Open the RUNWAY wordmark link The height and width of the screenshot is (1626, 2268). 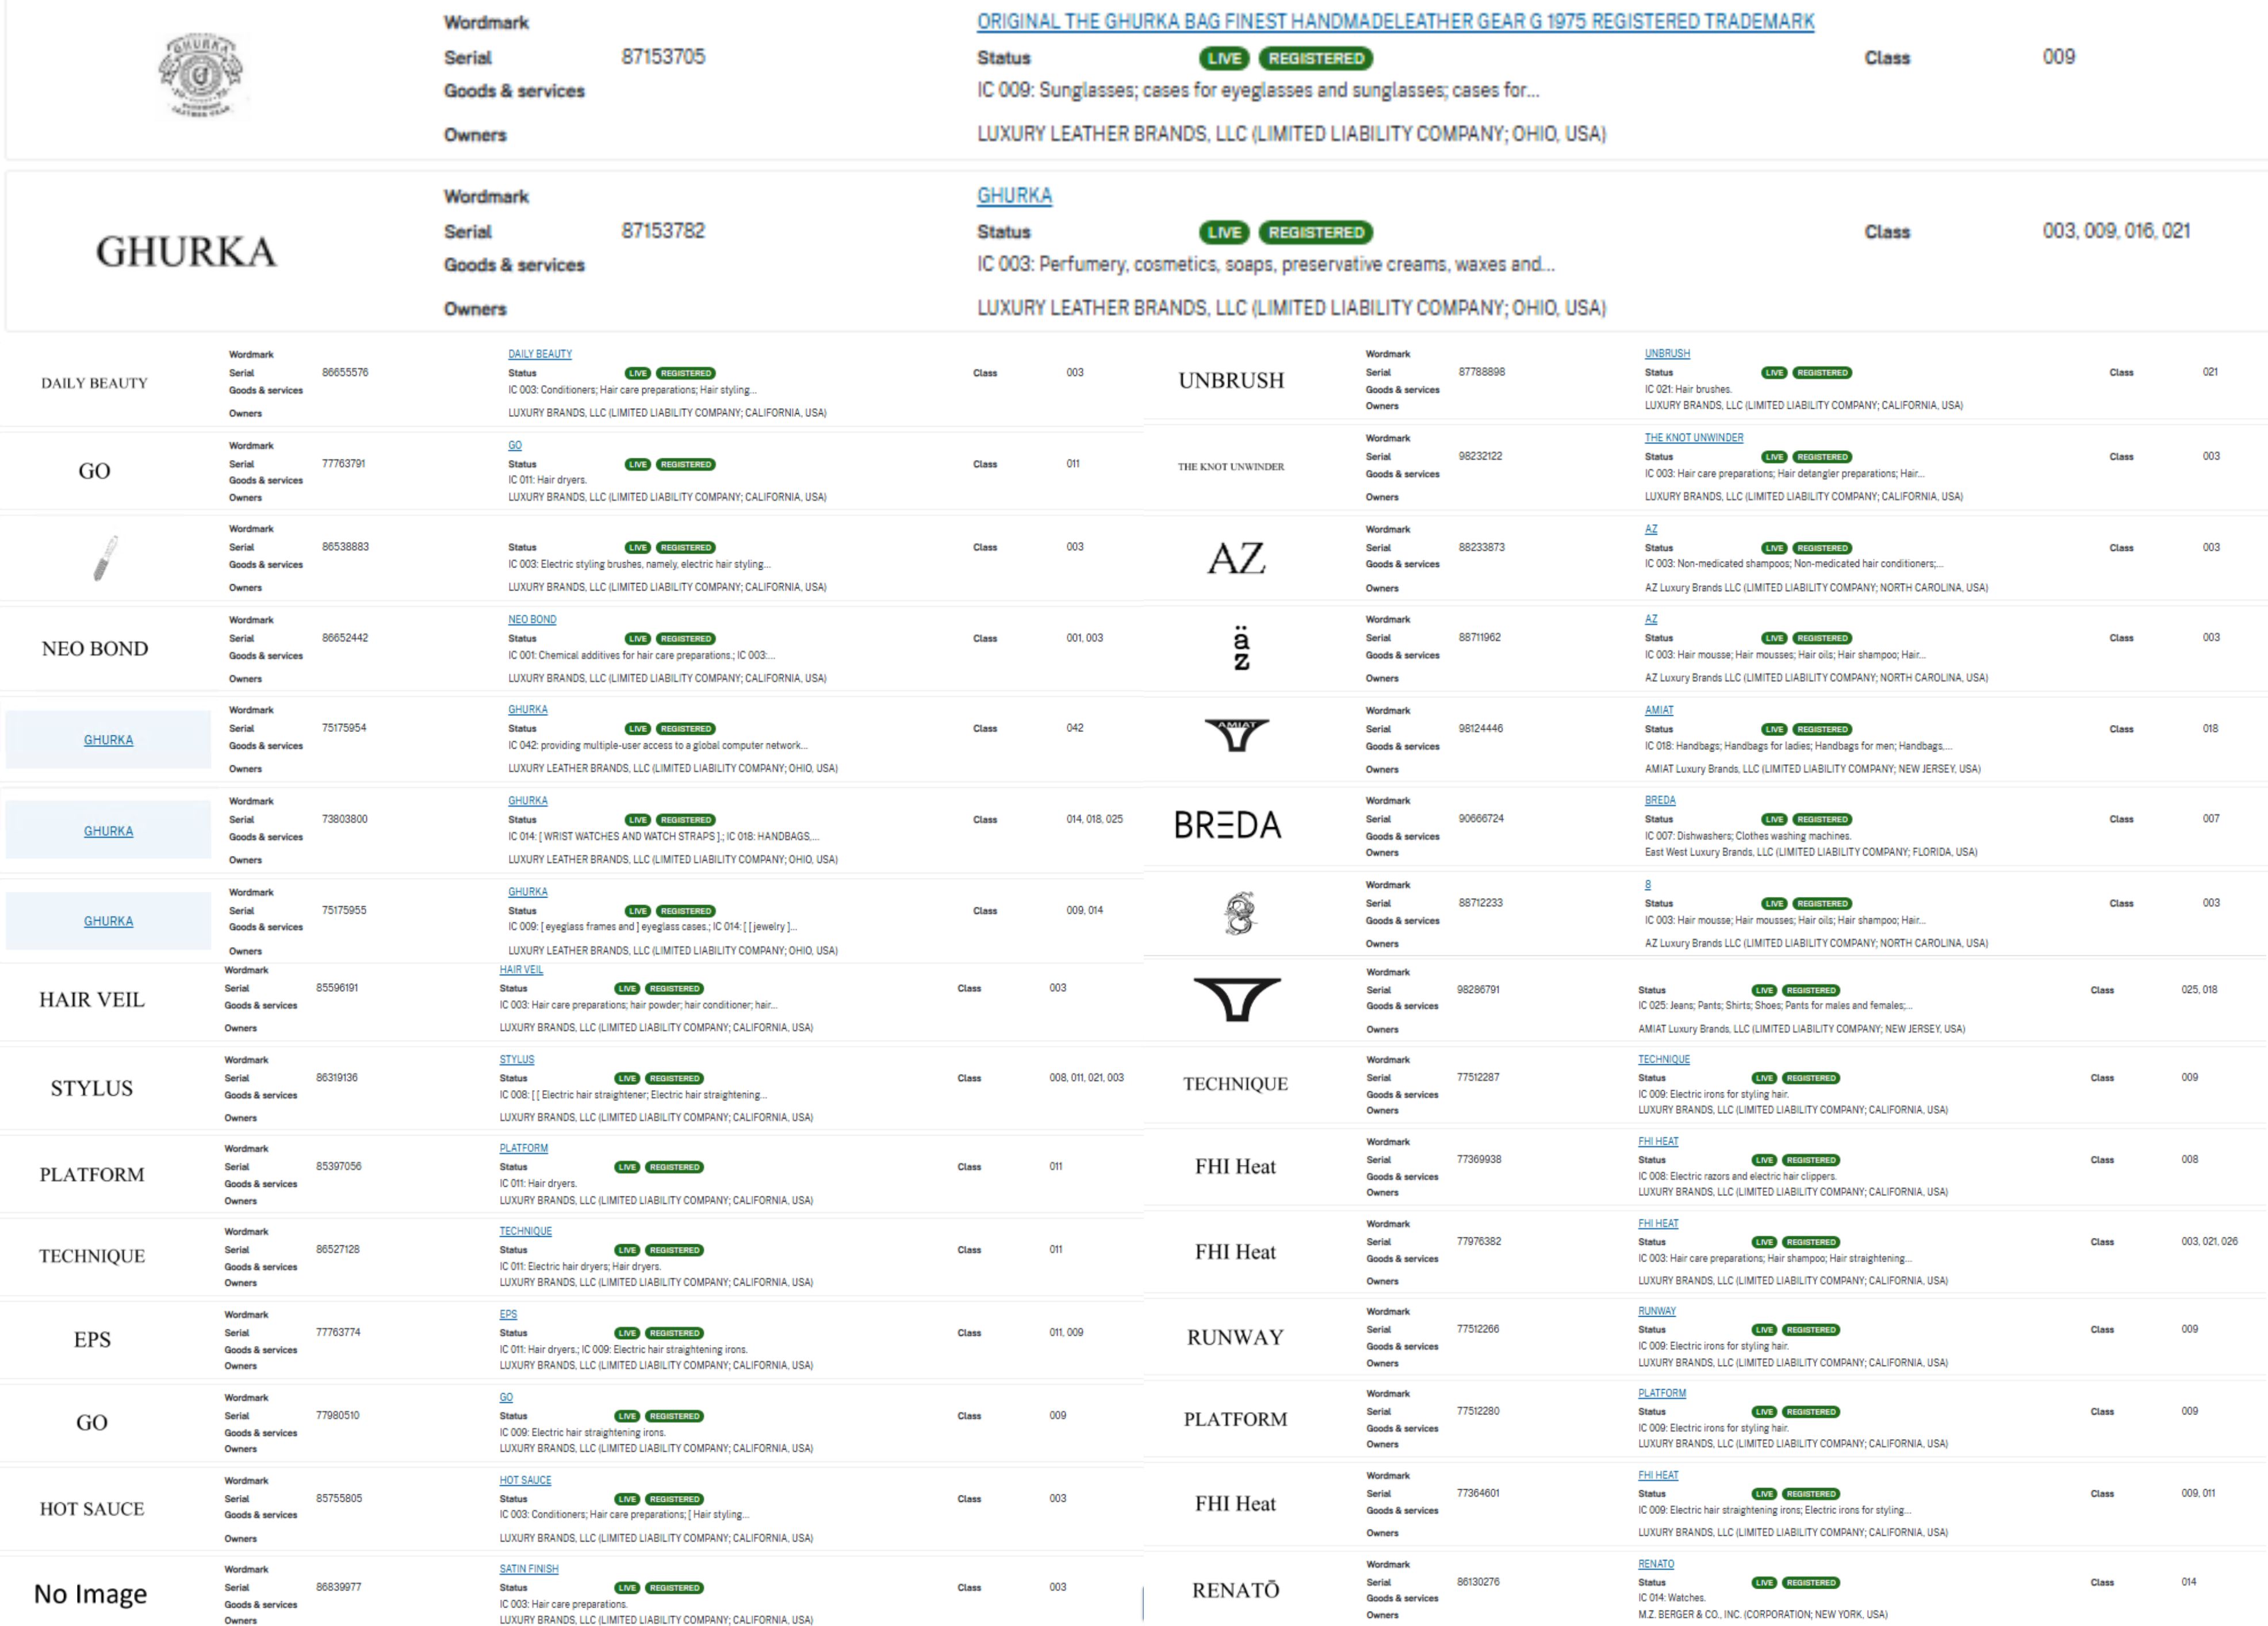(1656, 1311)
